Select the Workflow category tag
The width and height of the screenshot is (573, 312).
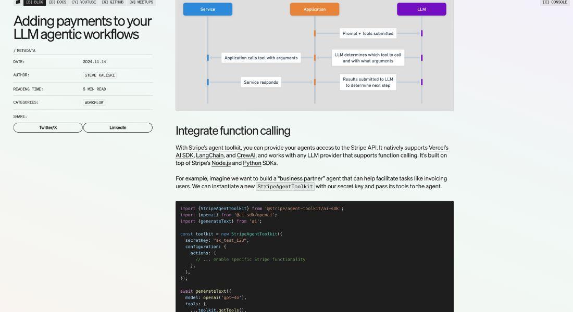[94, 103]
